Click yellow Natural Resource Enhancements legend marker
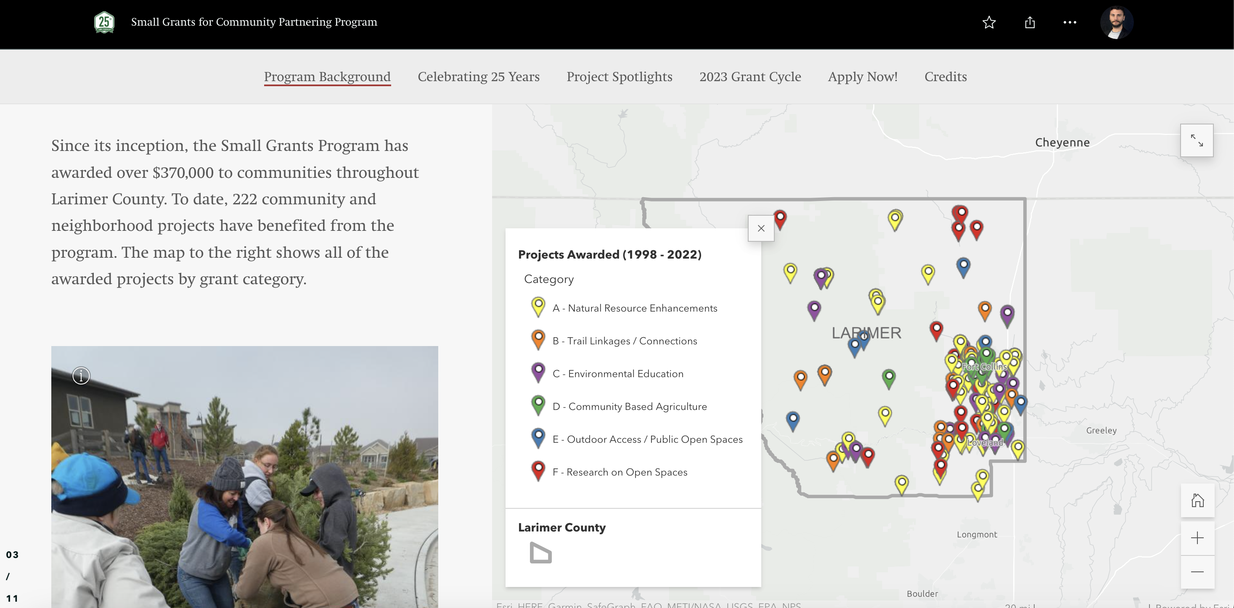The image size is (1234, 608). click(x=538, y=307)
